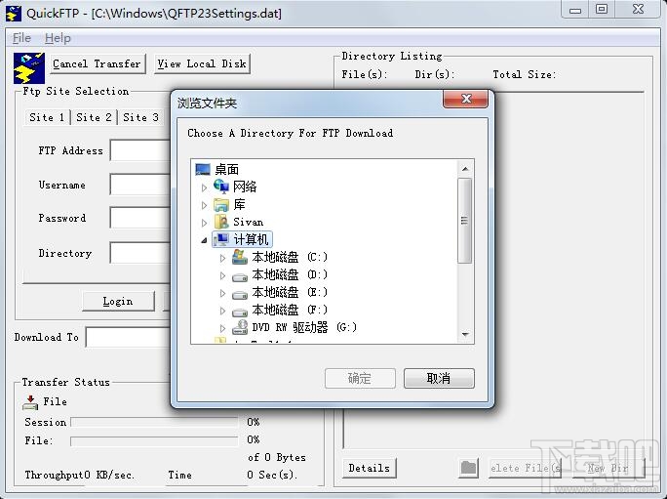Click the folder tree scroll-down arrow

point(465,335)
